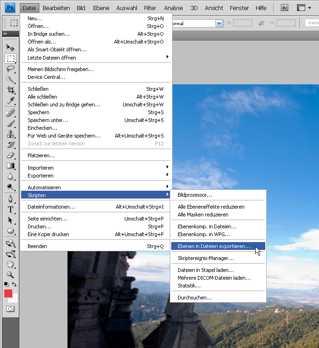Open the Filter menu
Image resolution: width=319 pixels, height=348 pixels.
pyautogui.click(x=150, y=8)
